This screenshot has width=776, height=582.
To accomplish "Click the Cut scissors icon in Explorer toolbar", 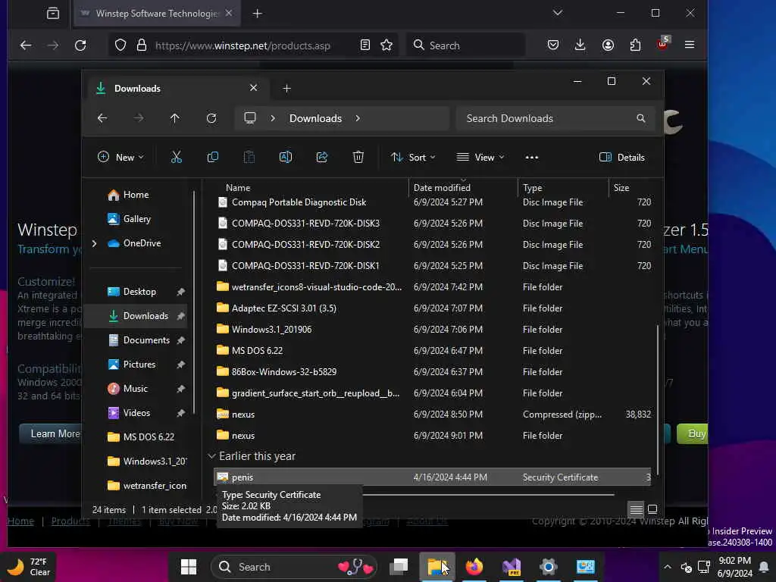I will pos(176,158).
